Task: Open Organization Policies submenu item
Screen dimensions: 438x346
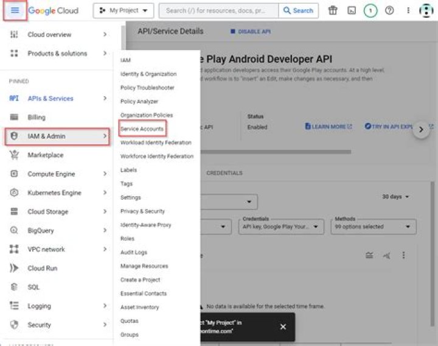Action: click(147, 115)
